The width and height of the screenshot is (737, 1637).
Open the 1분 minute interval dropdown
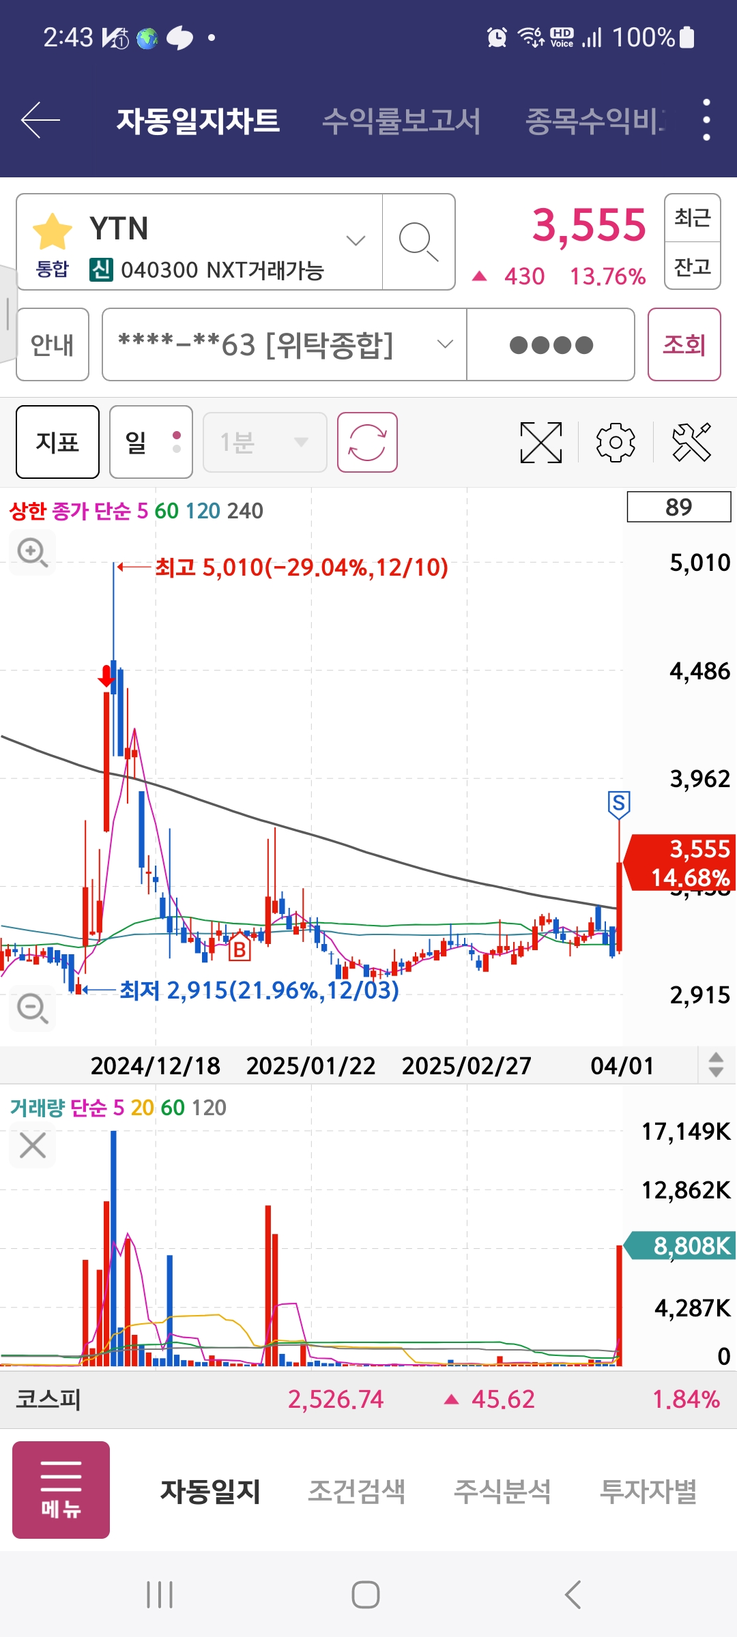pyautogui.click(x=265, y=442)
